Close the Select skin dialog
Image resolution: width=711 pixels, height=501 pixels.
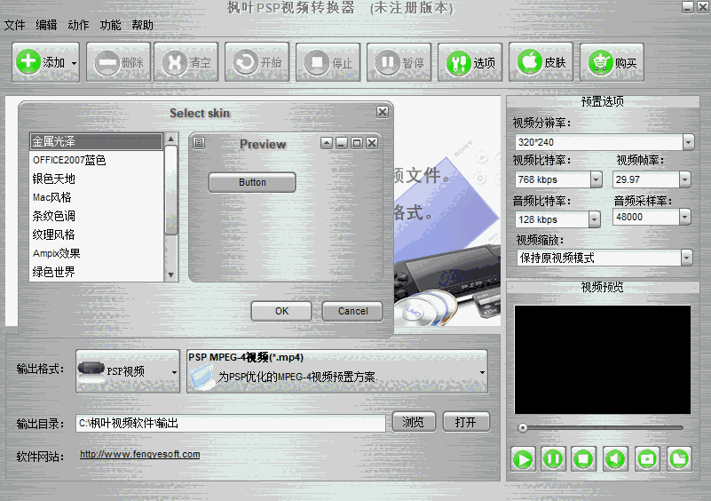(383, 112)
